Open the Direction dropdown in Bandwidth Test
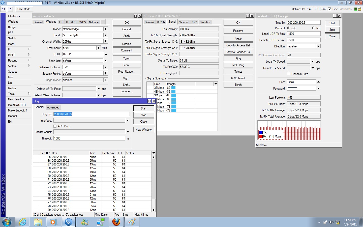363x227 pixels. 318,46
